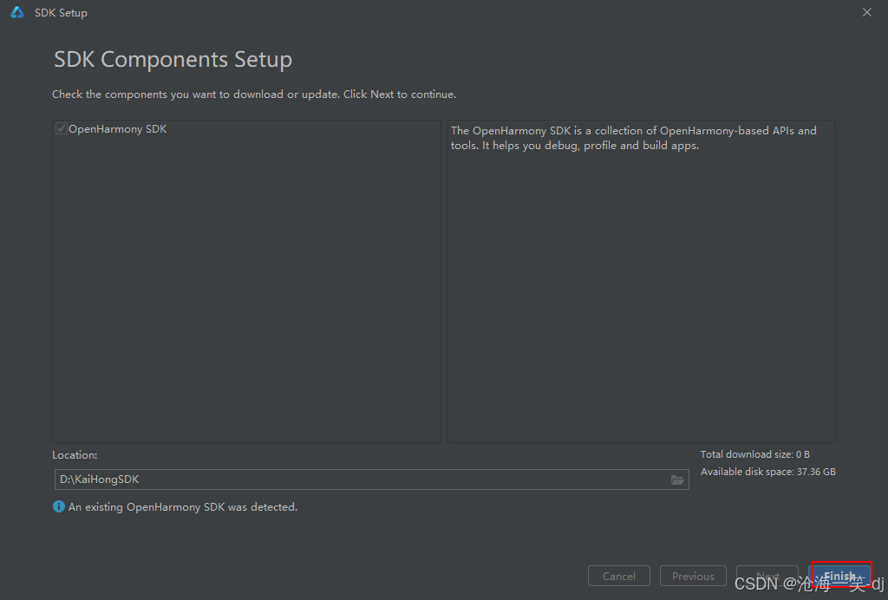Click the Next button

767,577
